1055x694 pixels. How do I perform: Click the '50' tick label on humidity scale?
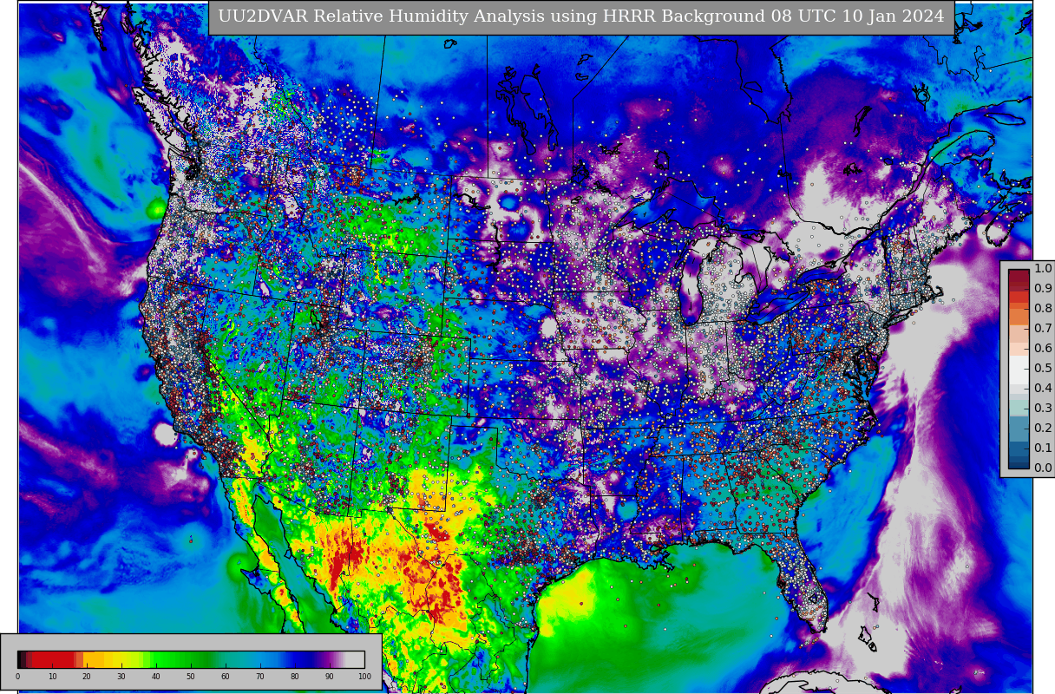(x=191, y=676)
